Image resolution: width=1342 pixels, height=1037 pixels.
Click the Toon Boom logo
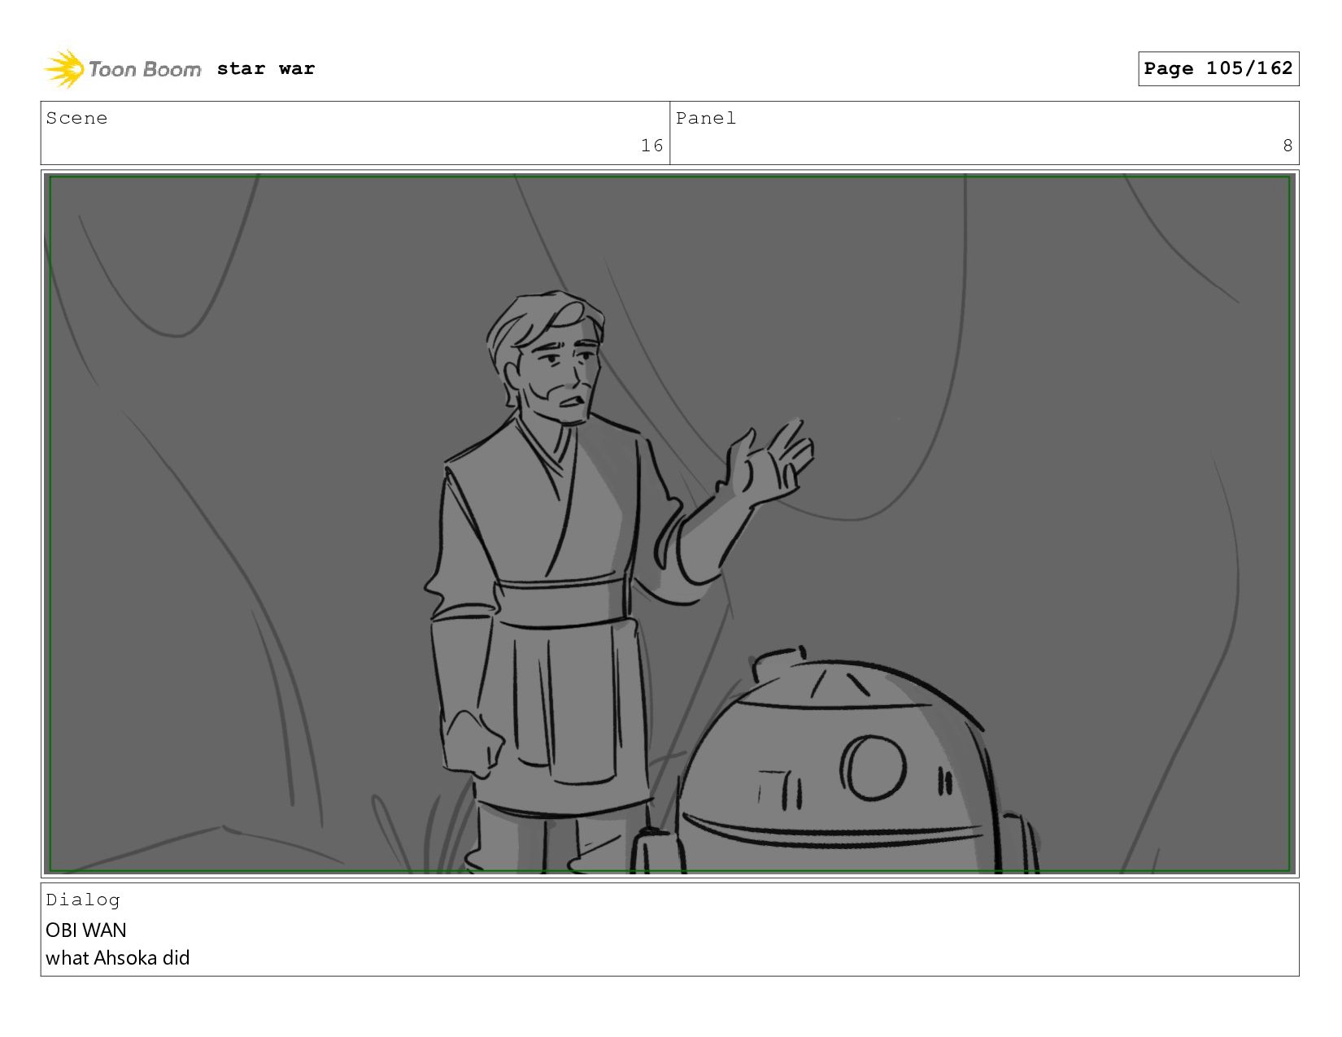point(122,68)
